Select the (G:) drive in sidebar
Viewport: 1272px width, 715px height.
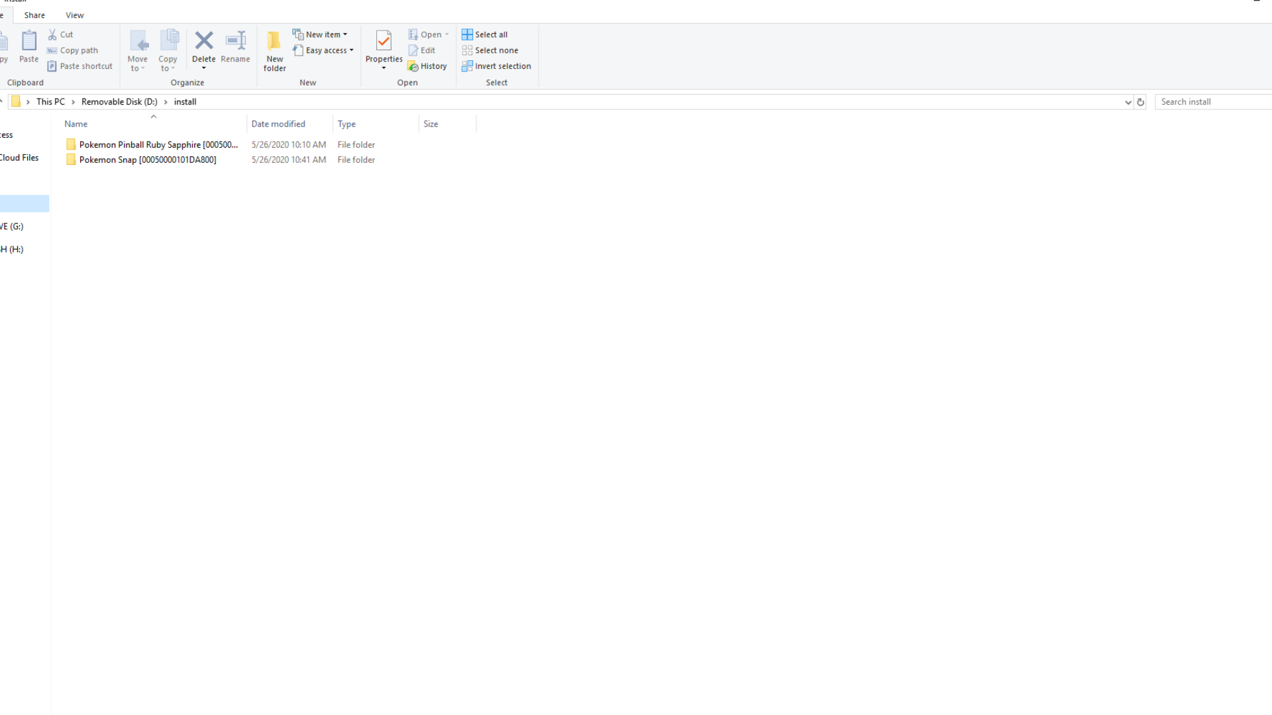pos(13,226)
